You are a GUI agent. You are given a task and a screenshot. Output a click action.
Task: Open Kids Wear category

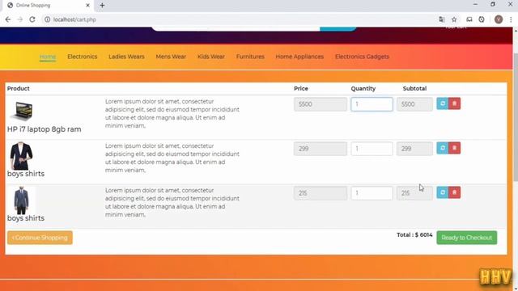pos(211,57)
